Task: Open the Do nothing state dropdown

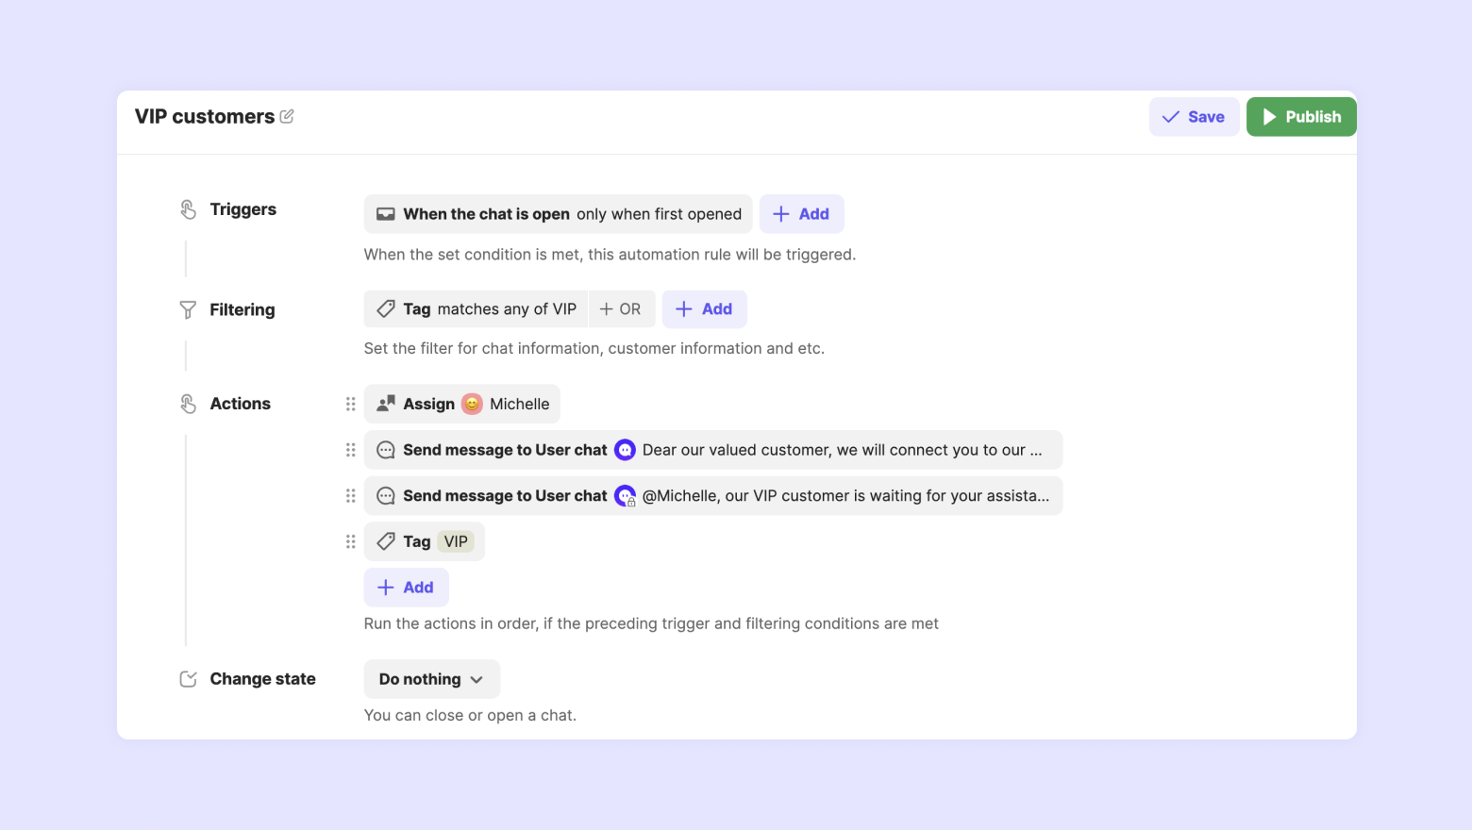Action: (431, 679)
